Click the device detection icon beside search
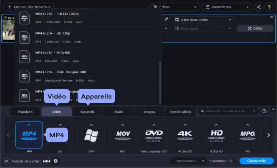Image resolution: width=277 pixels, height=168 pixels. click(x=264, y=111)
